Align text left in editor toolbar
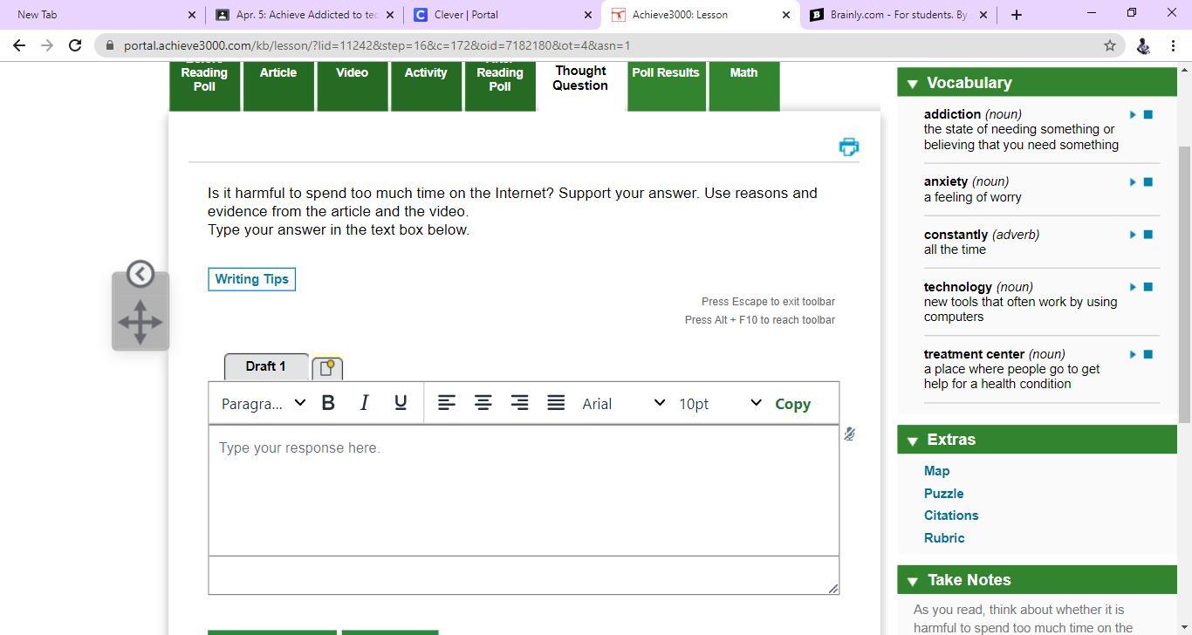The image size is (1192, 635). 446,403
